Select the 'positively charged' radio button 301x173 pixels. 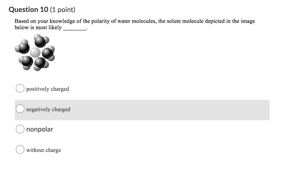pos(20,88)
